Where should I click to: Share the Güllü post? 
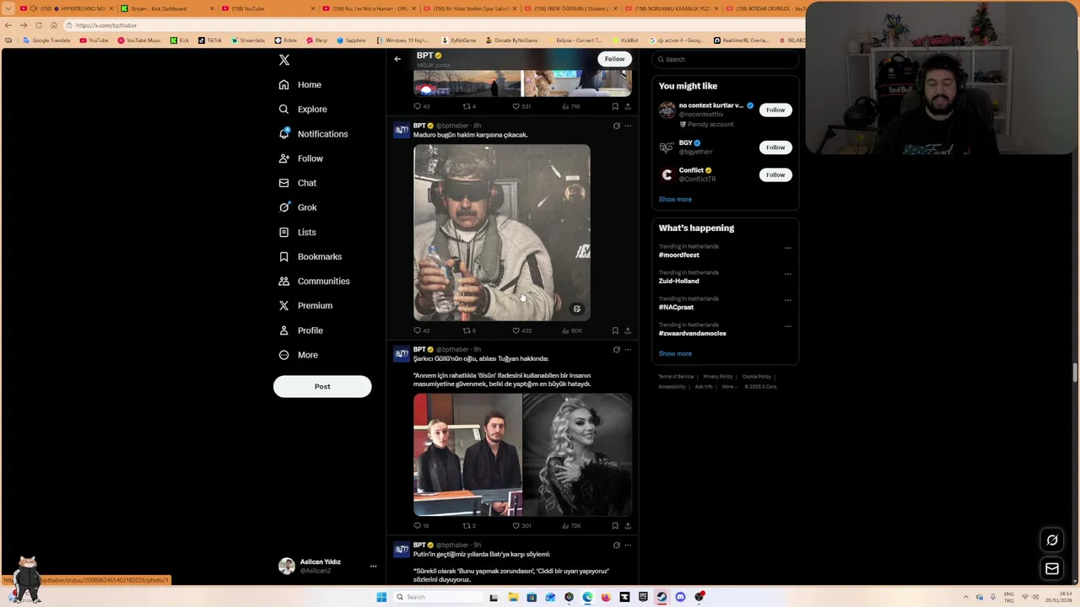pyautogui.click(x=628, y=525)
